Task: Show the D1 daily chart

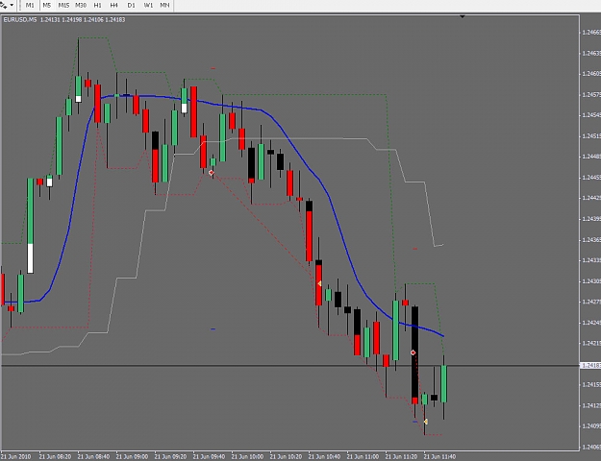Action: (x=131, y=6)
